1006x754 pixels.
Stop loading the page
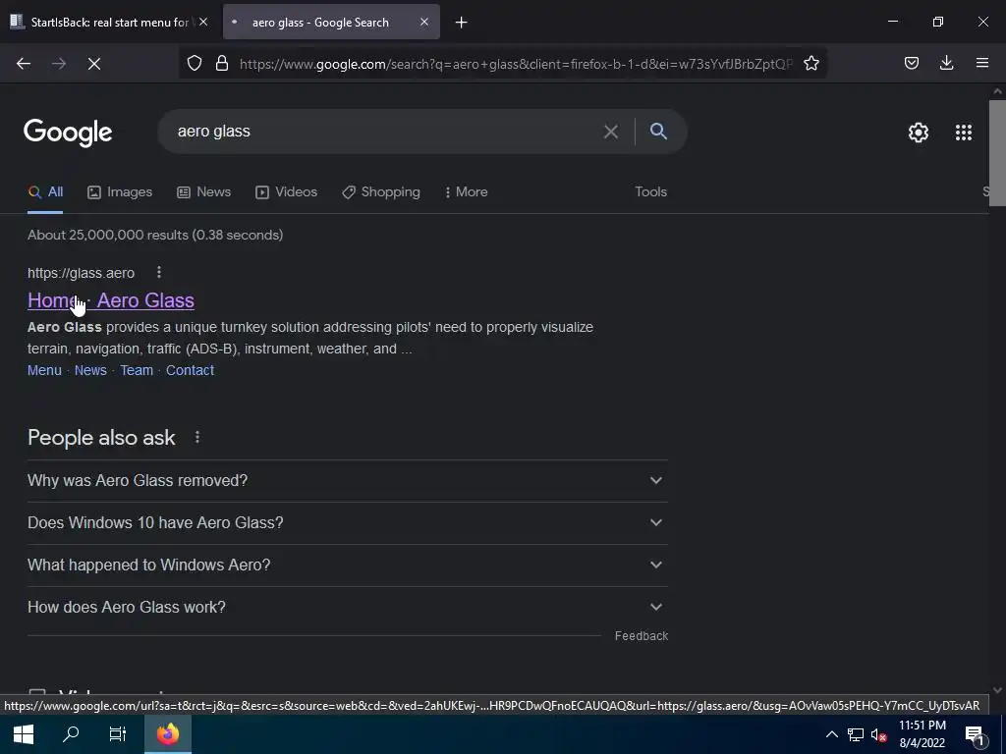tap(94, 64)
